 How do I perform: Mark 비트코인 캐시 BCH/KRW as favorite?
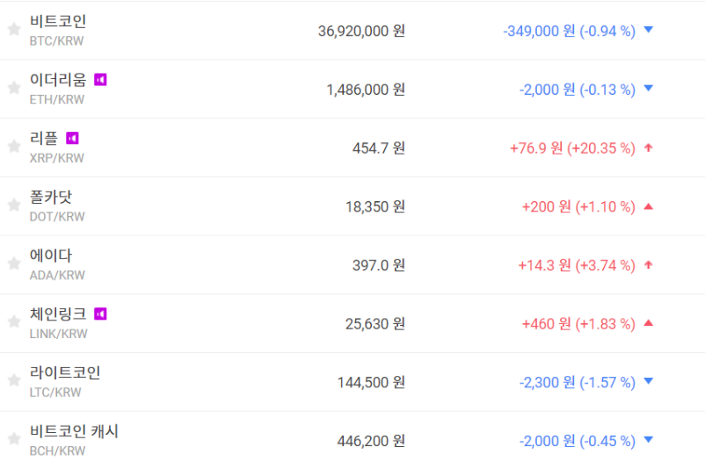tap(13, 439)
